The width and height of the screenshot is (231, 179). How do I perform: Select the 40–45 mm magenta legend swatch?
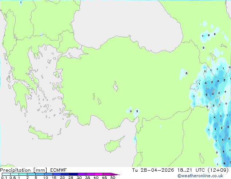click(99, 174)
